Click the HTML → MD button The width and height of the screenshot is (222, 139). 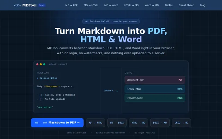(x=138, y=123)
